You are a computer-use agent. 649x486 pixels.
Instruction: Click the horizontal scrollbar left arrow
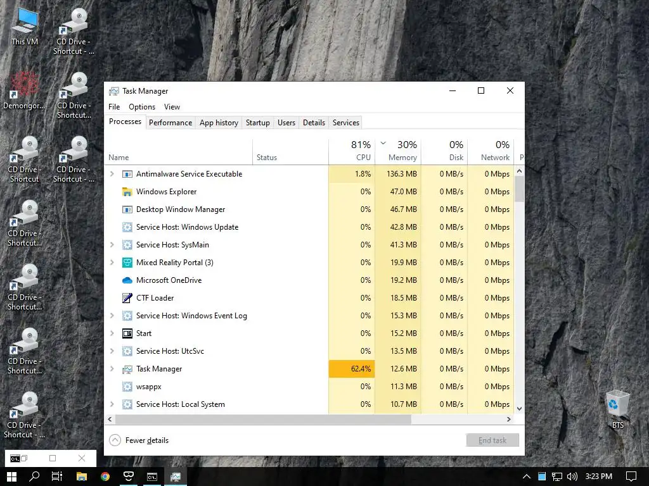[110, 419]
